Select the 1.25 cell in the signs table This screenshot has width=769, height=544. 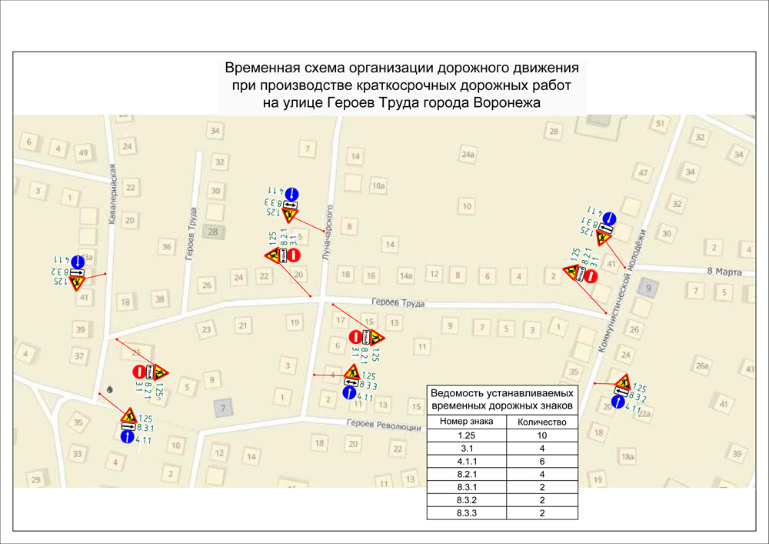tap(466, 435)
